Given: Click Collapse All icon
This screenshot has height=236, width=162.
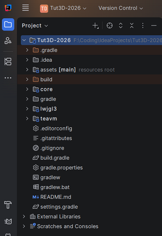Looking at the screenshot, I should 132,26.
